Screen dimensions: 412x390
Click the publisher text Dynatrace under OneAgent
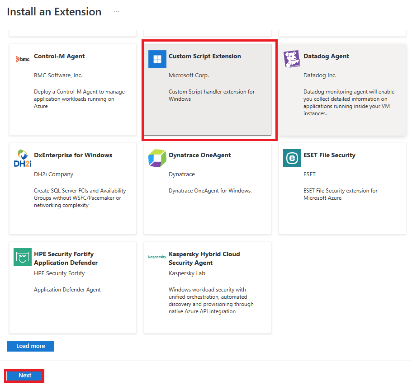tap(181, 174)
